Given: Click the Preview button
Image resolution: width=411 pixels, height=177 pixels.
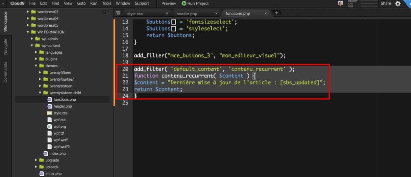Looking at the screenshot, I should (x=169, y=3).
